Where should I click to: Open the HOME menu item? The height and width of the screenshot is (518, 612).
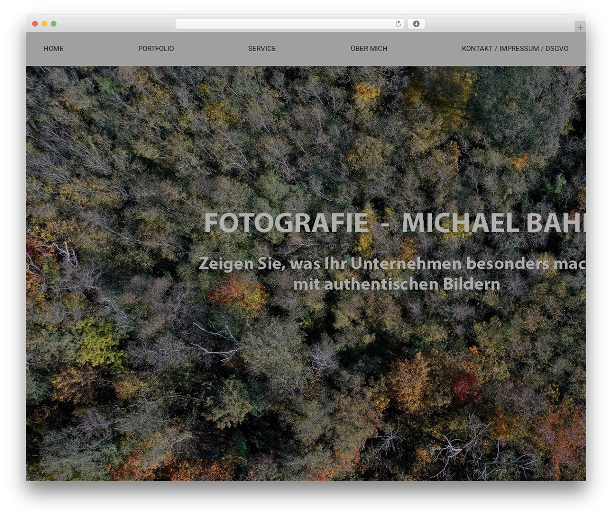[54, 49]
